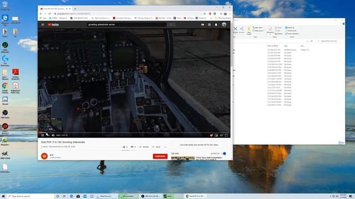Open the Up next video thumbnail
The image size is (355, 199).
tap(183, 158)
